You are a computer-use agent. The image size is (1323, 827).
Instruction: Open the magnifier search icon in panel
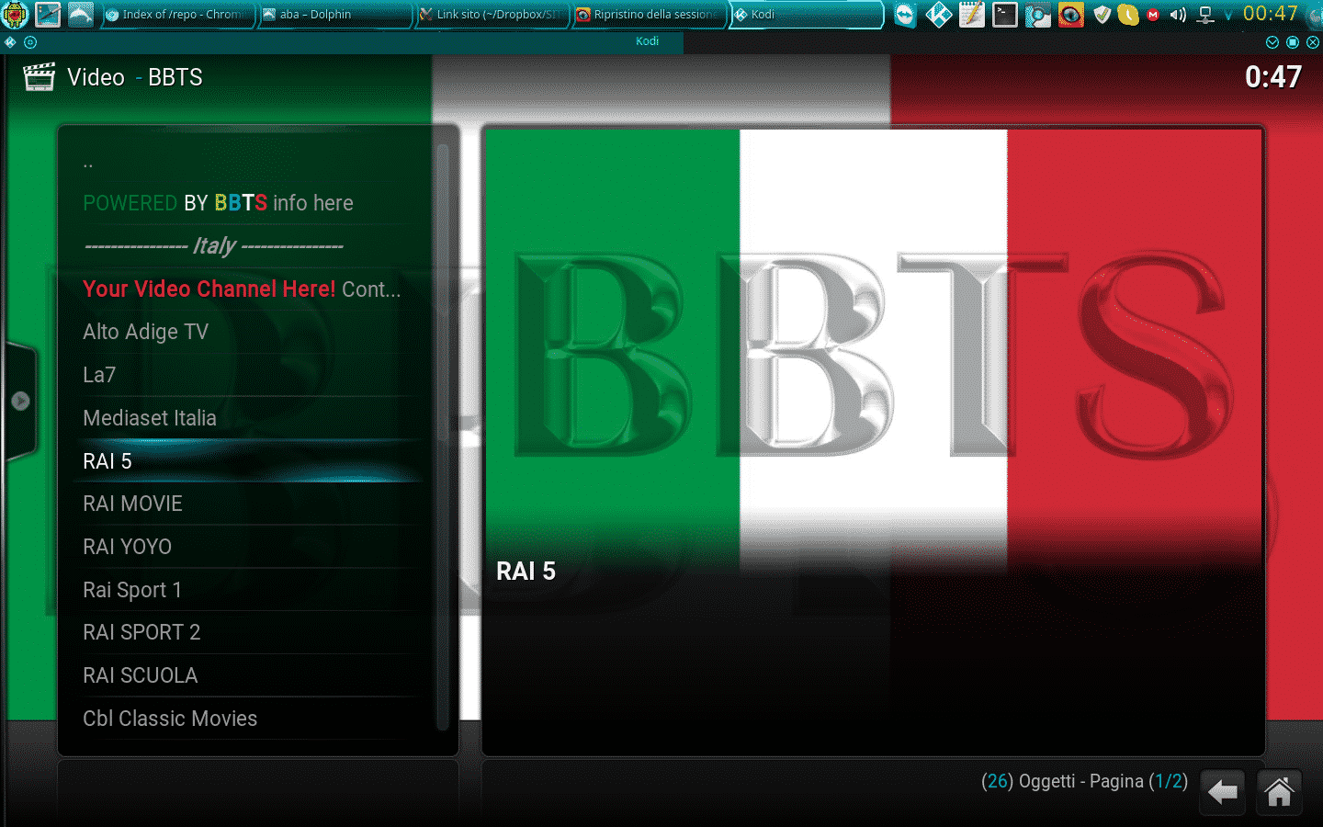[1037, 15]
